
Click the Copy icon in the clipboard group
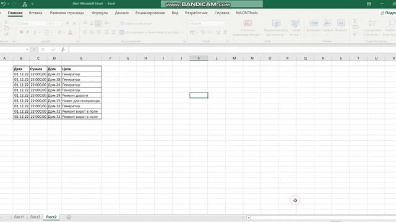click(6, 28)
